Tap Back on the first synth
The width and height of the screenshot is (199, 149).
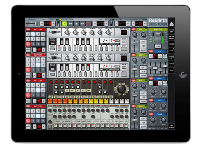tap(124, 42)
